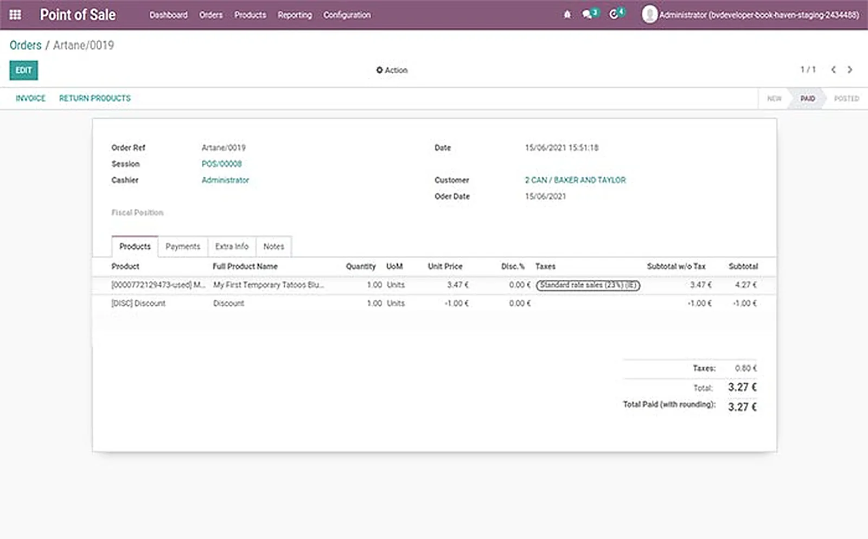Click the 1 / 1 pager counter

click(808, 69)
